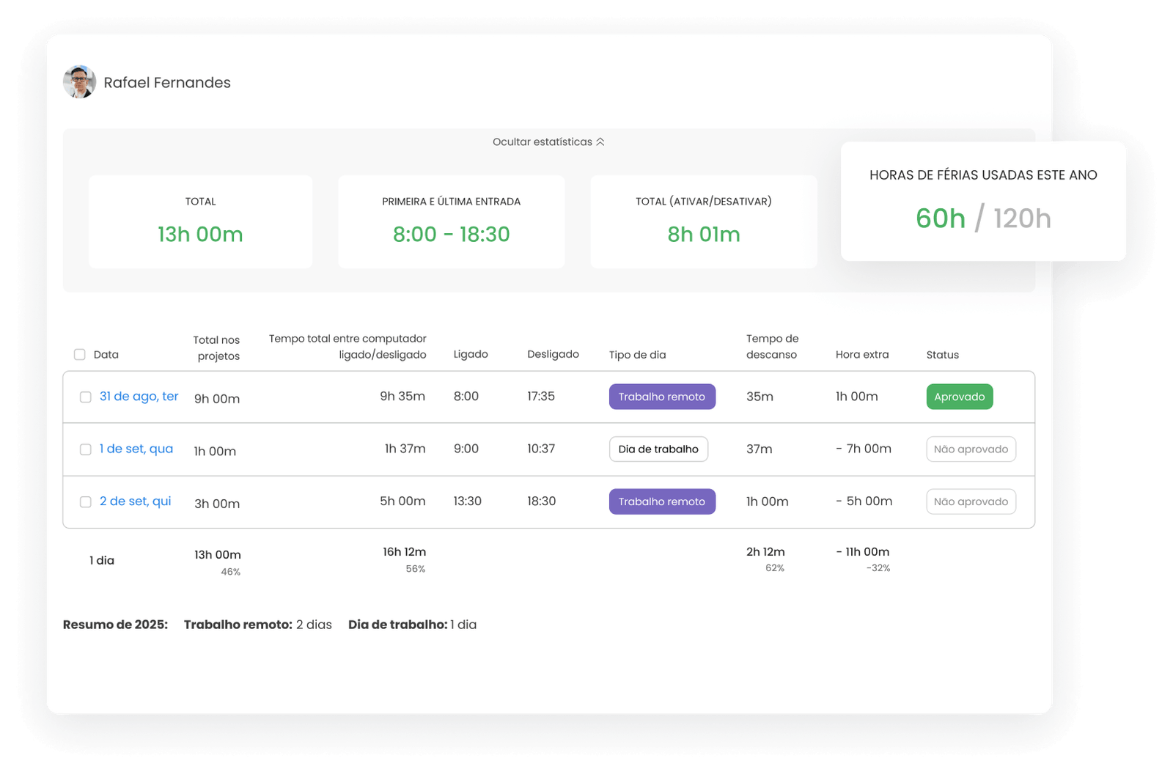1173x772 pixels.
Task: Toggle the select-all checkbox beside Data
Action: pos(80,355)
